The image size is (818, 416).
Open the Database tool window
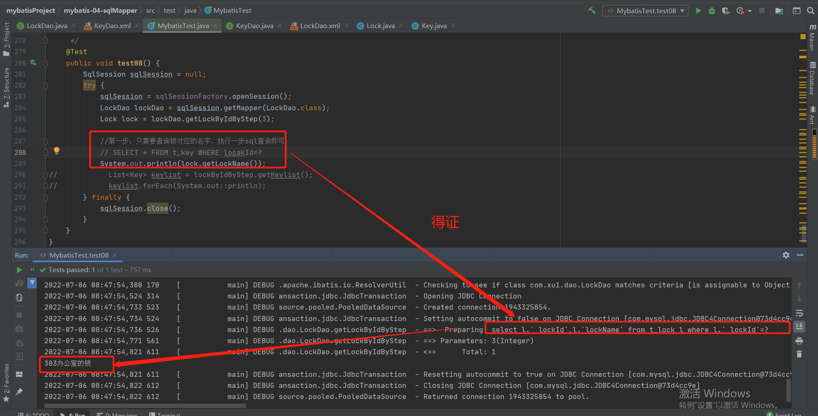812,78
